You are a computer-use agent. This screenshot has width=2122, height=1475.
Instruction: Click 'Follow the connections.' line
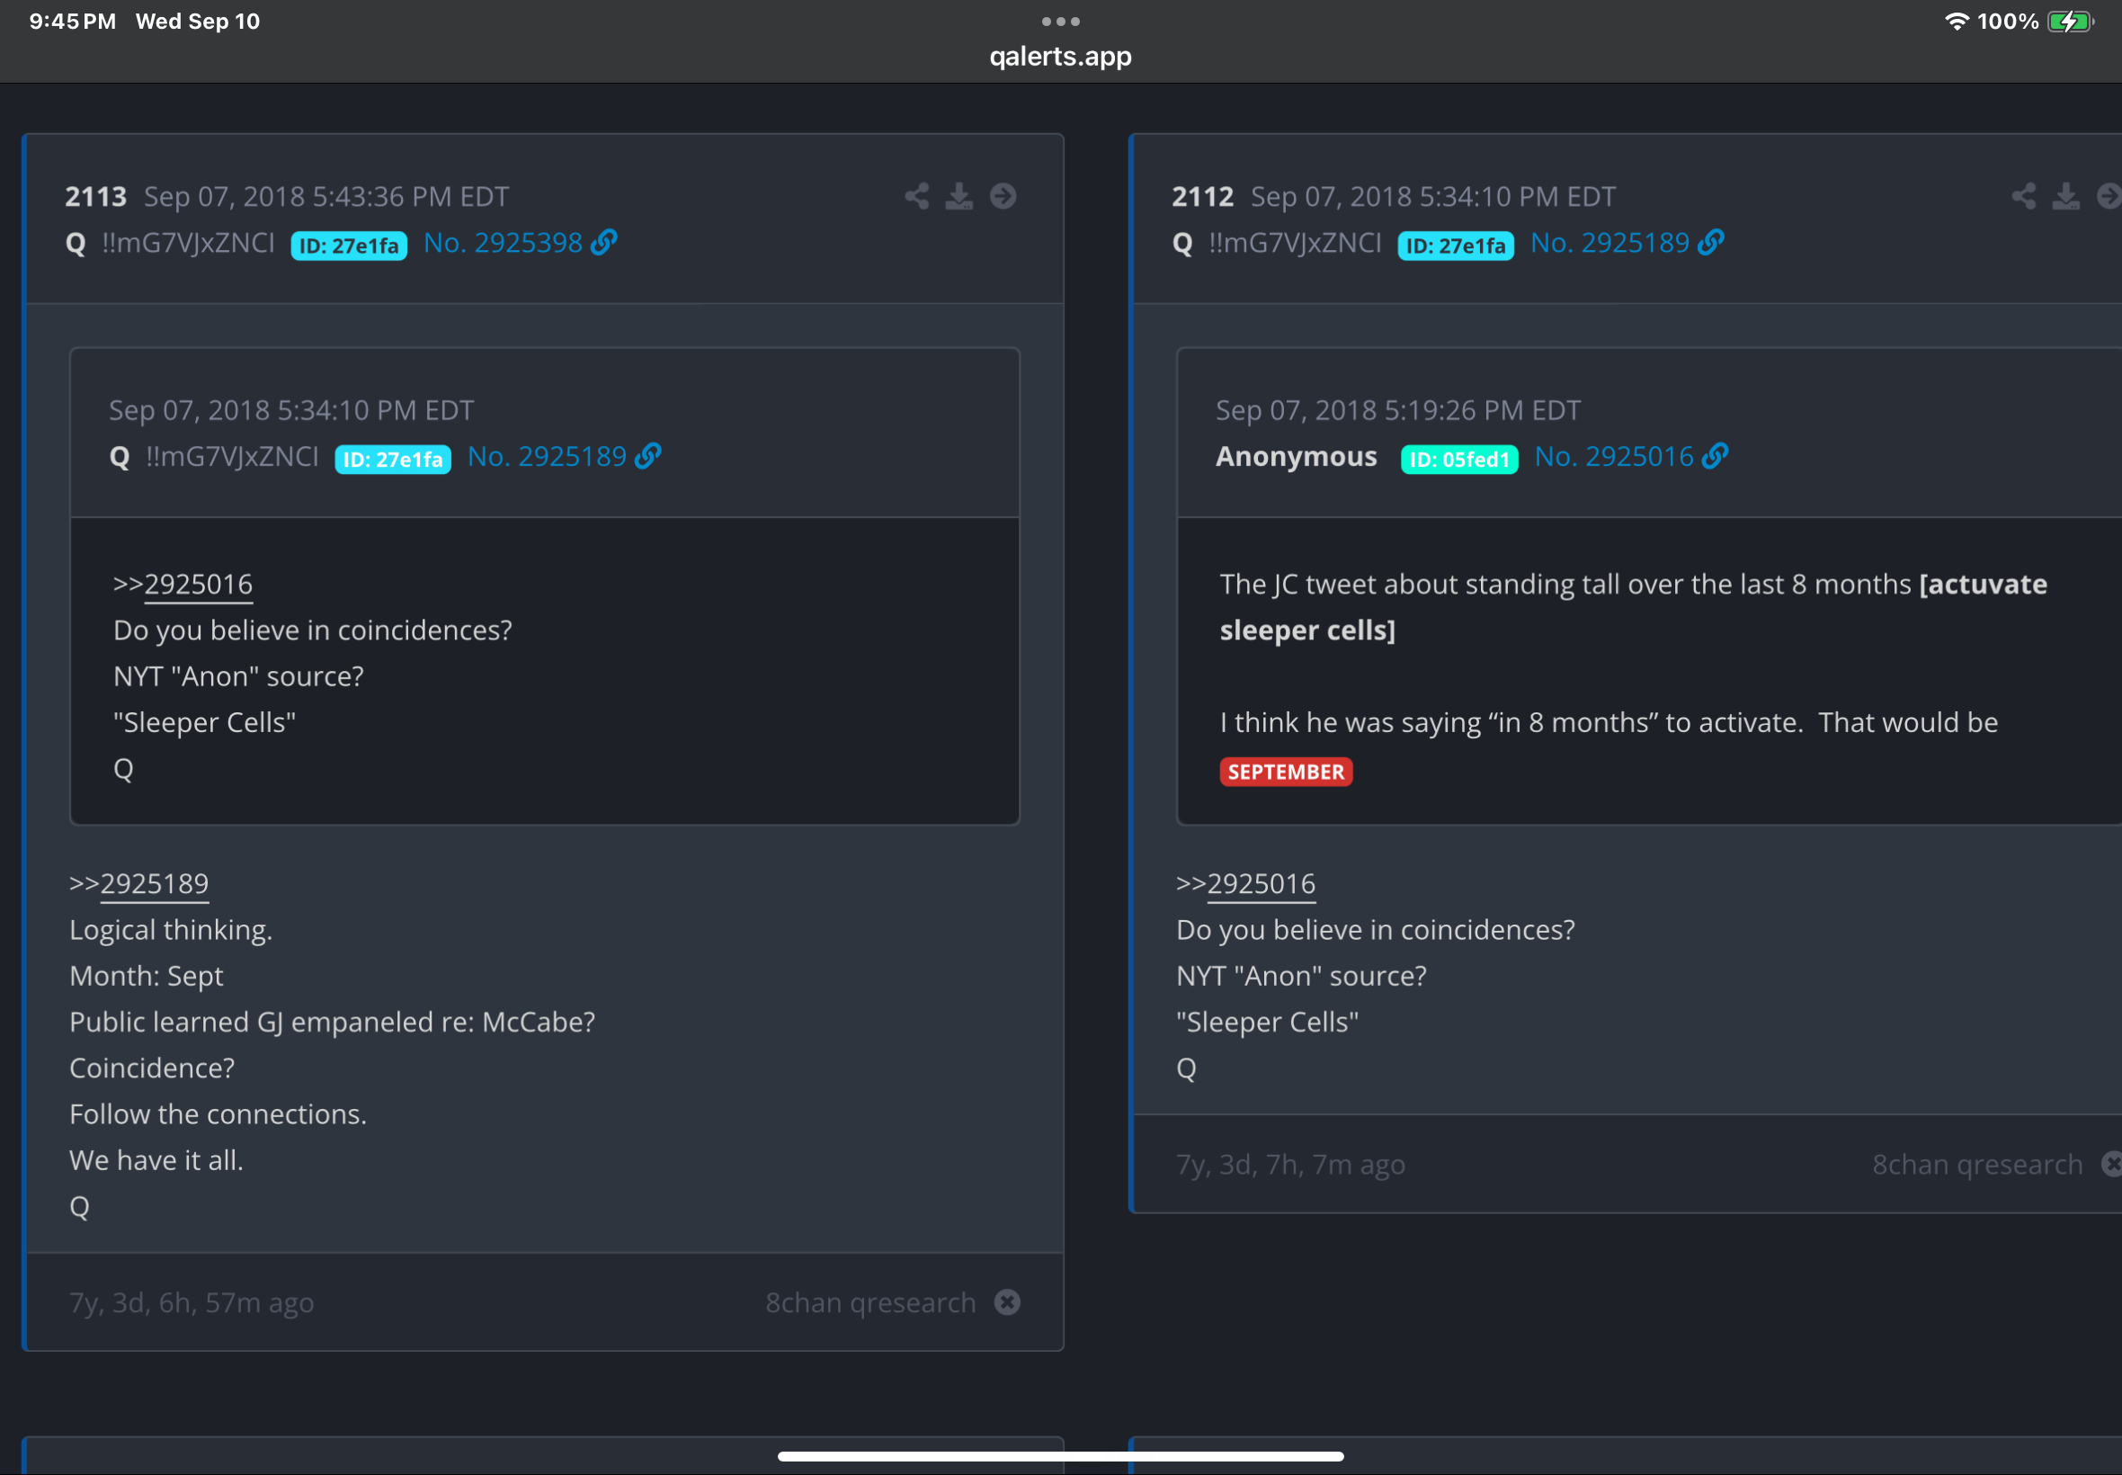click(218, 1114)
